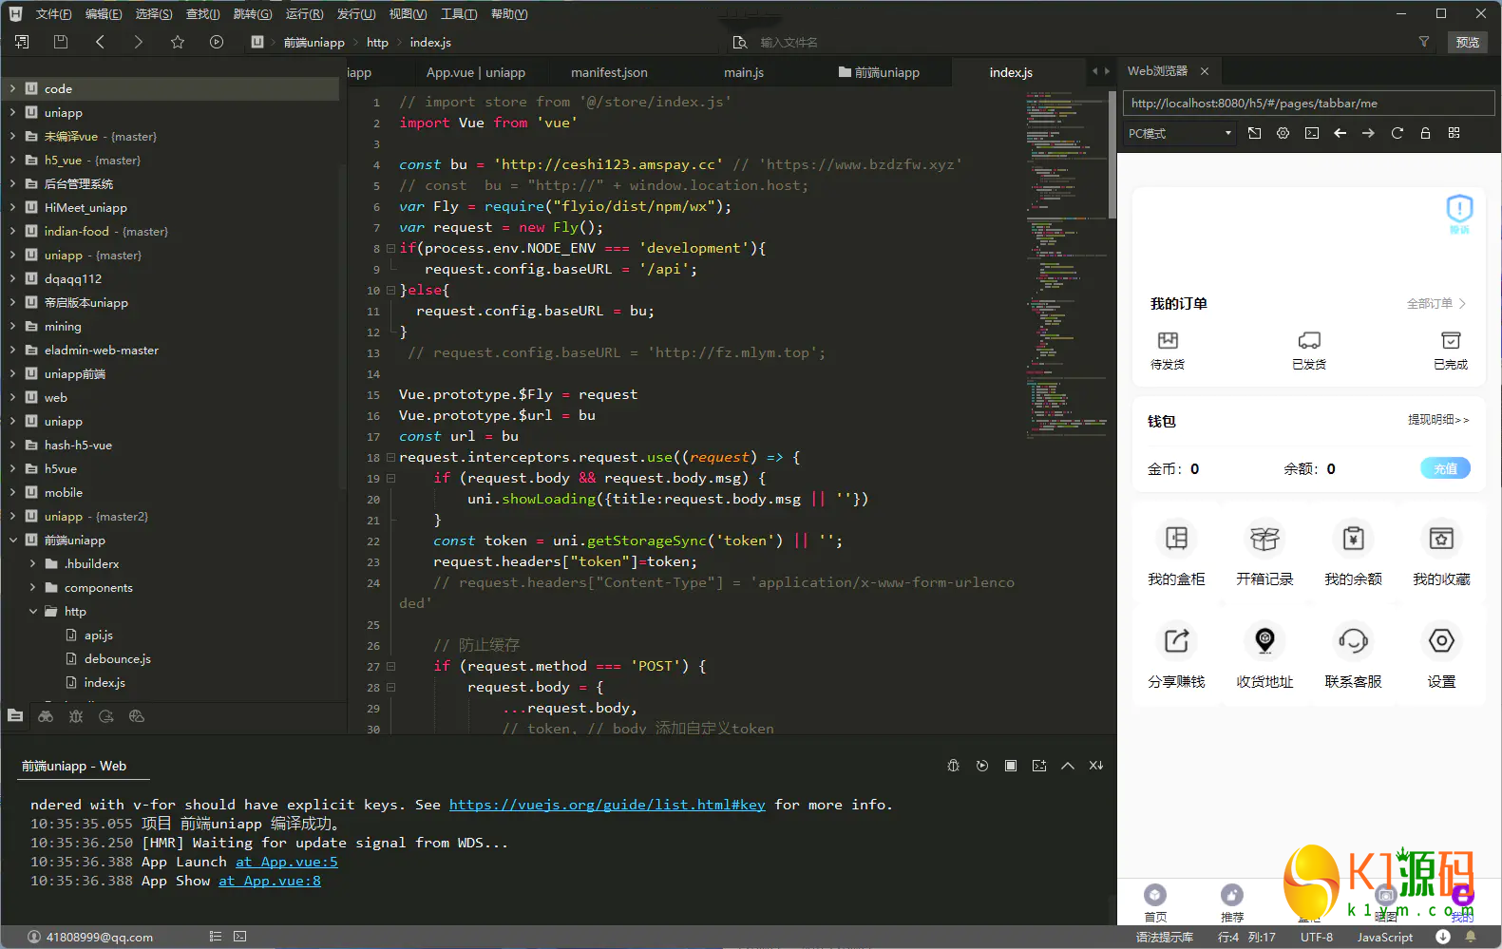The image size is (1502, 949).
Task: Click the notification bell in status bar
Action: pyautogui.click(x=1471, y=937)
